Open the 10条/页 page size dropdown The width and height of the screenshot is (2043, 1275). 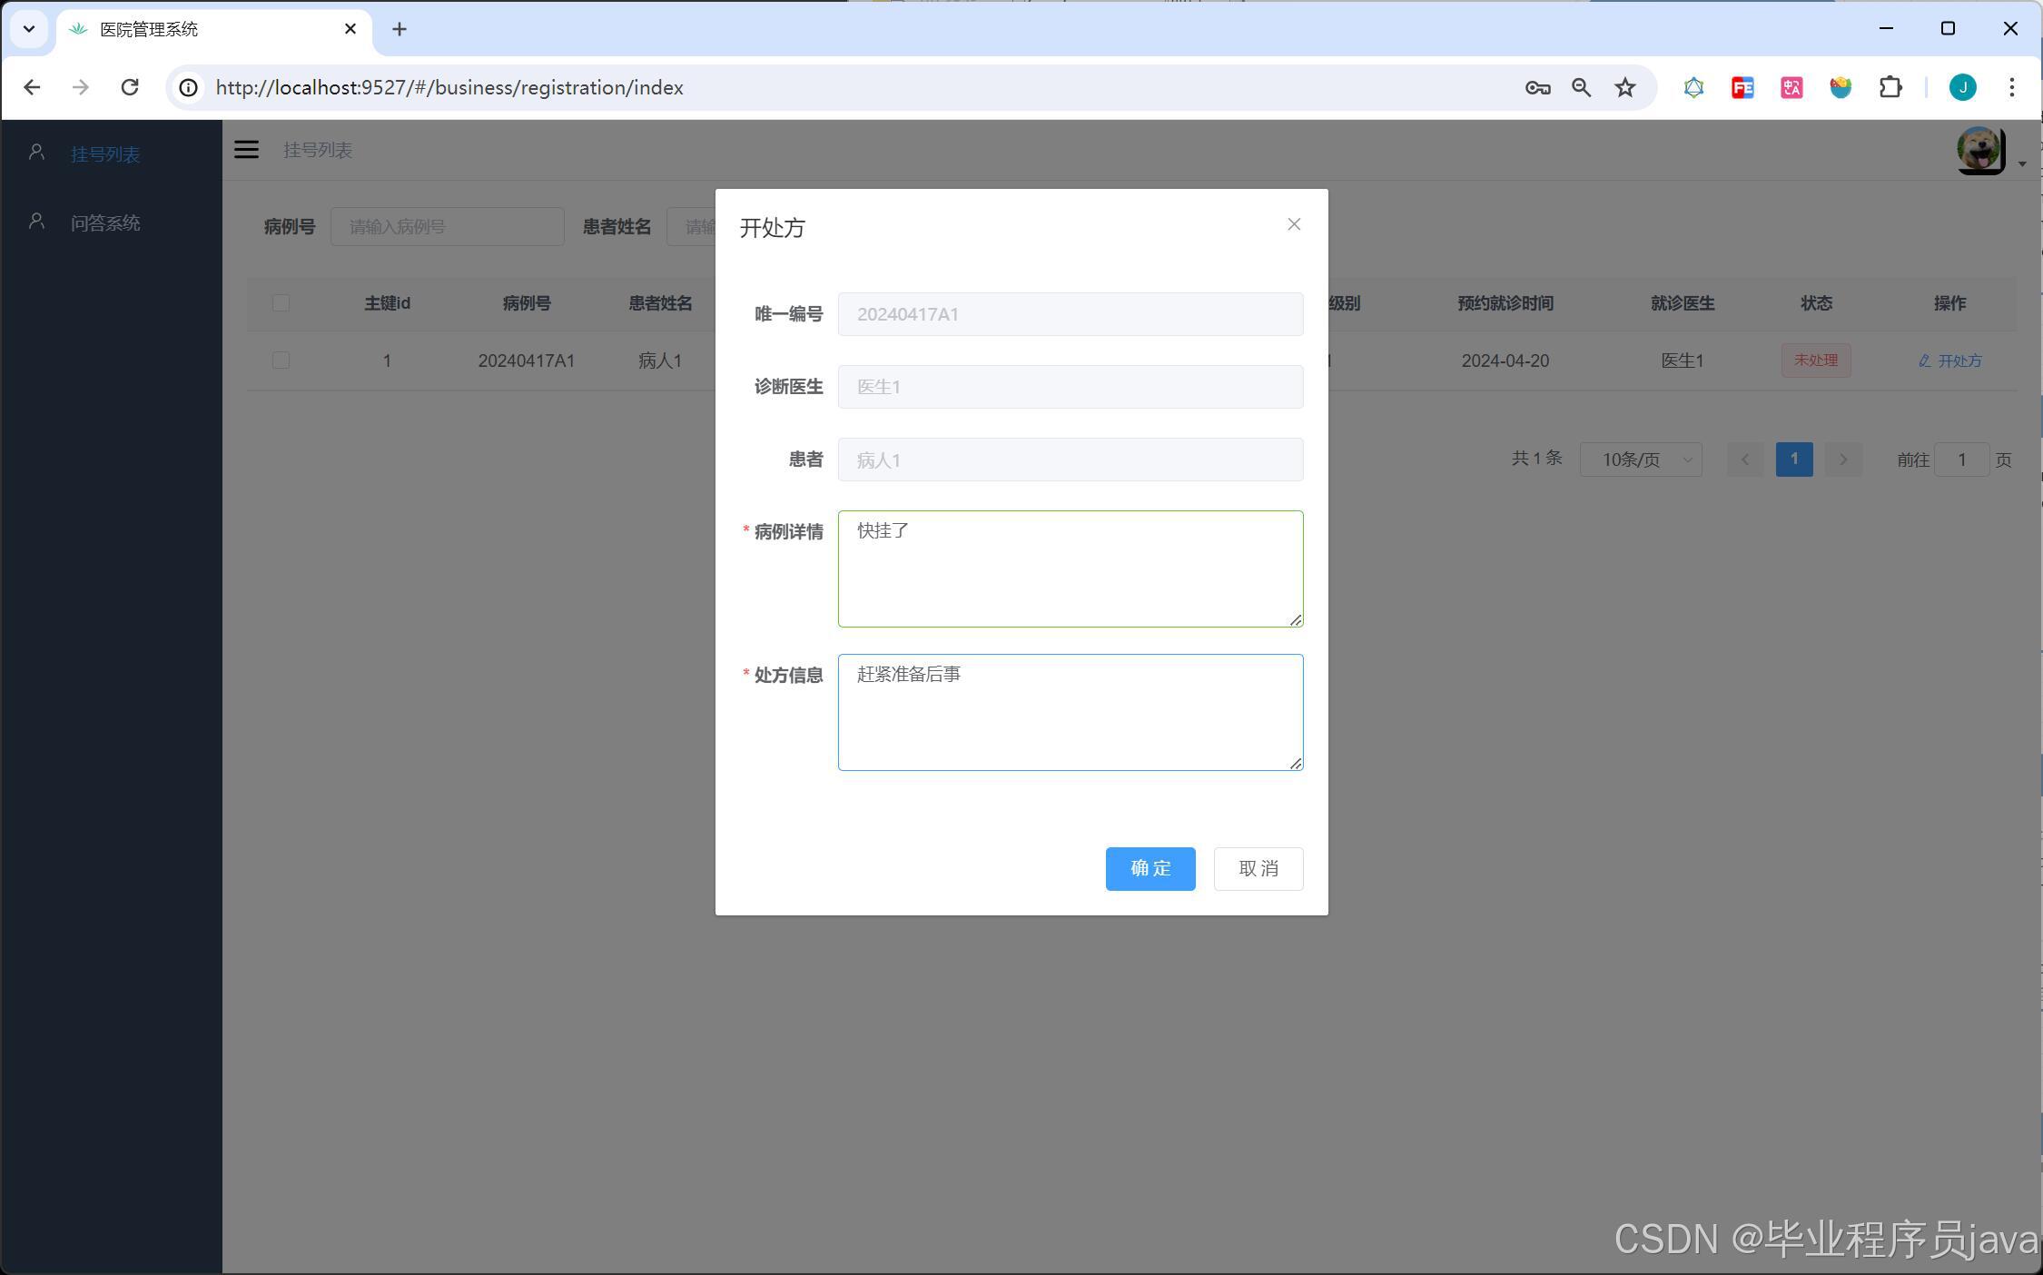click(x=1641, y=460)
